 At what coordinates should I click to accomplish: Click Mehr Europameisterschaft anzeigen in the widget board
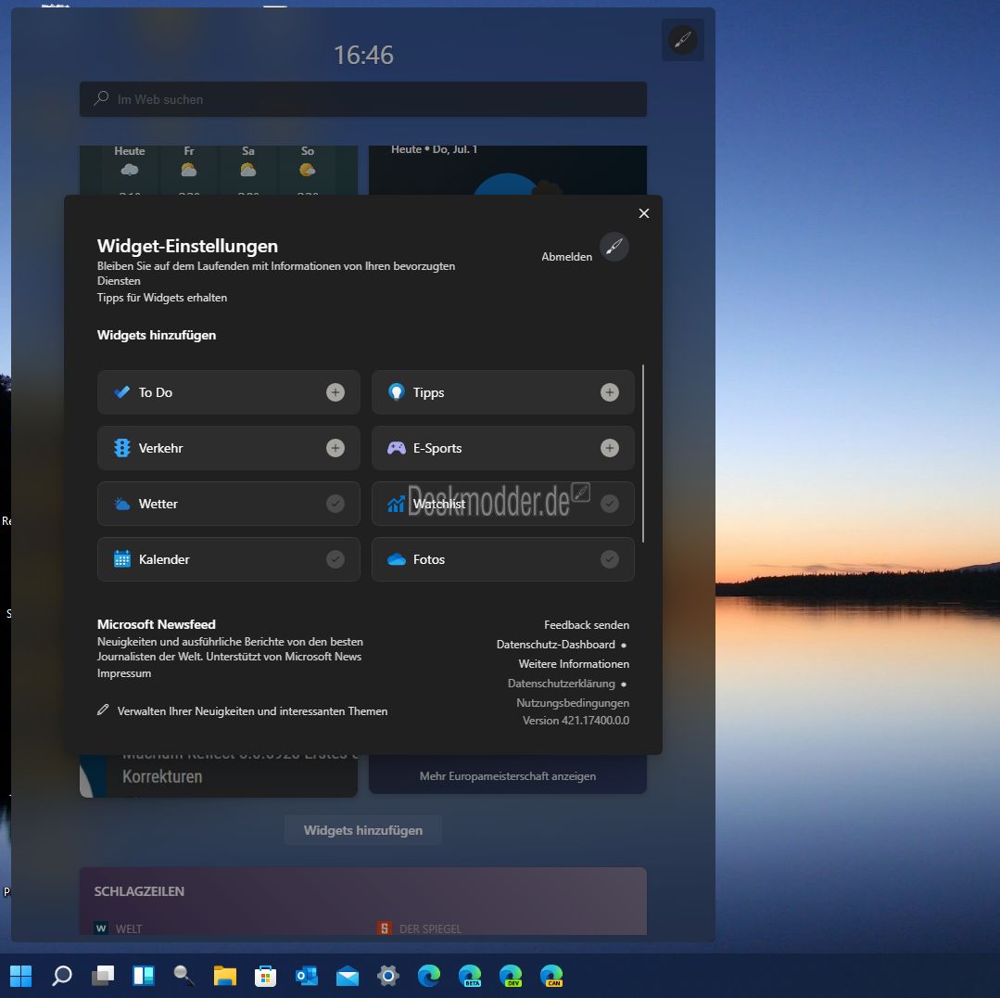(508, 776)
